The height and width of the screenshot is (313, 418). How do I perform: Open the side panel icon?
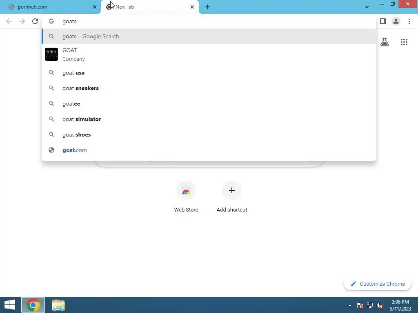[x=383, y=21]
